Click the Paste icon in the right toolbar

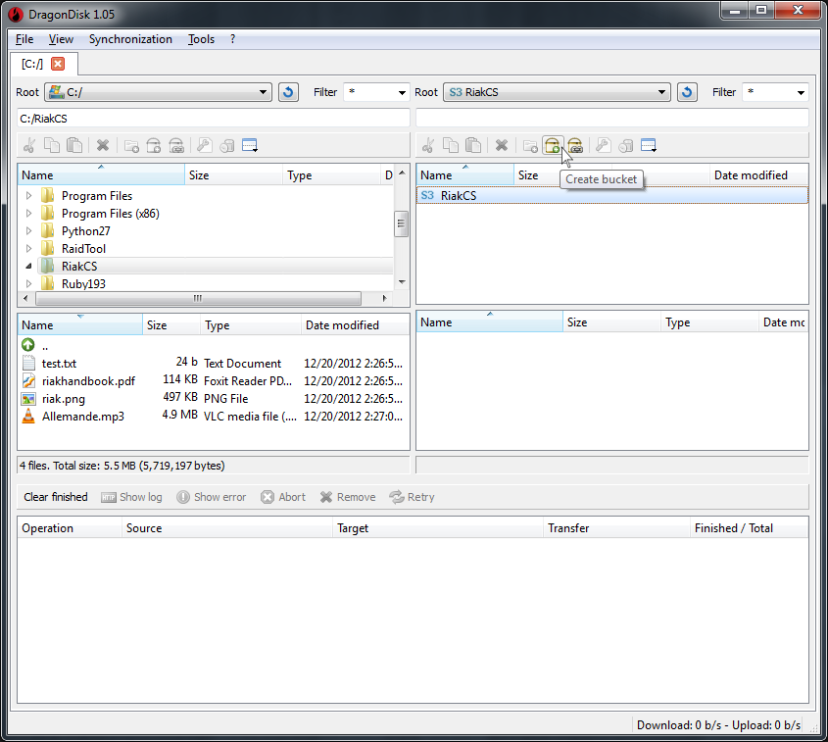473,145
